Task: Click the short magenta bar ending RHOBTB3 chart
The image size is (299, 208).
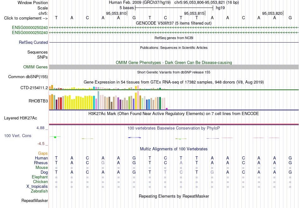Action: pyautogui.click(x=167, y=109)
